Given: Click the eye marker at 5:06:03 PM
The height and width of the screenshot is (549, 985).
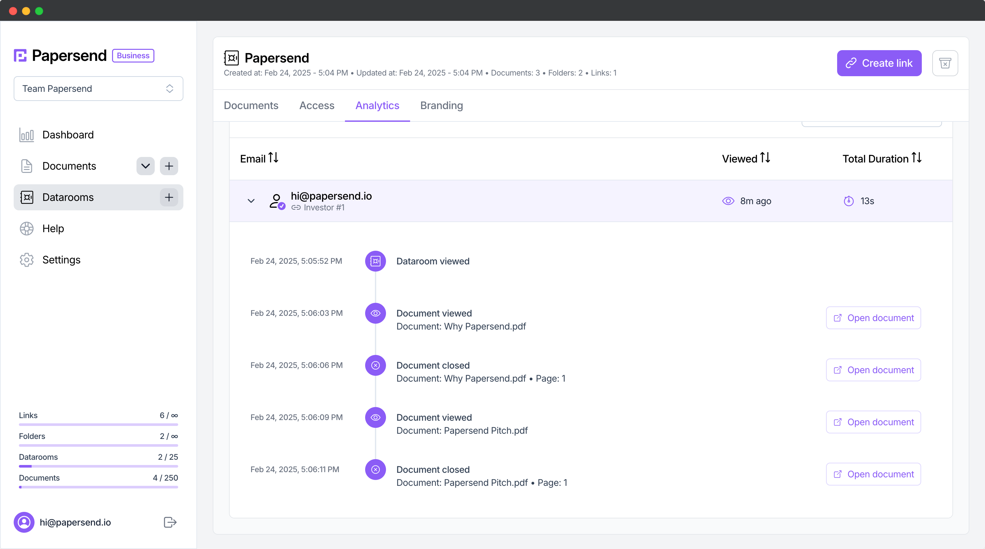Looking at the screenshot, I should [x=376, y=314].
